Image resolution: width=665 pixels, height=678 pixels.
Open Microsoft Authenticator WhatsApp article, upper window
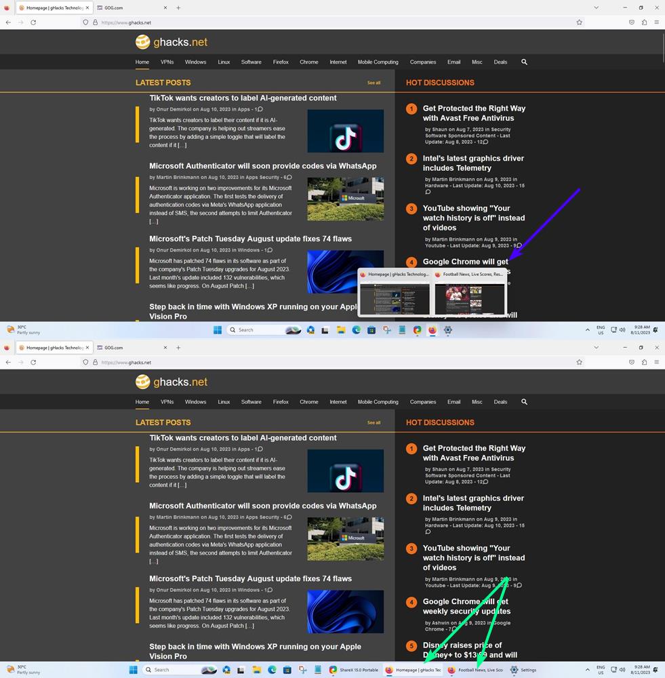(263, 166)
